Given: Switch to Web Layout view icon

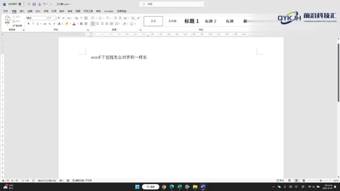Looking at the screenshot, I should 303,180.
